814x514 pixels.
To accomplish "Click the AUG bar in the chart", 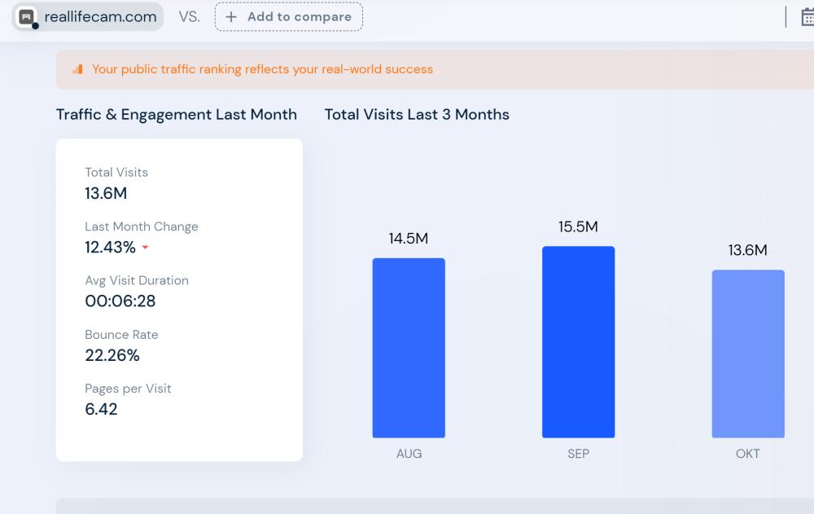I will (409, 348).
